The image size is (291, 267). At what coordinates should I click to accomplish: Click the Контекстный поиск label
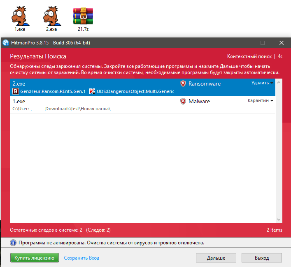coord(249,56)
